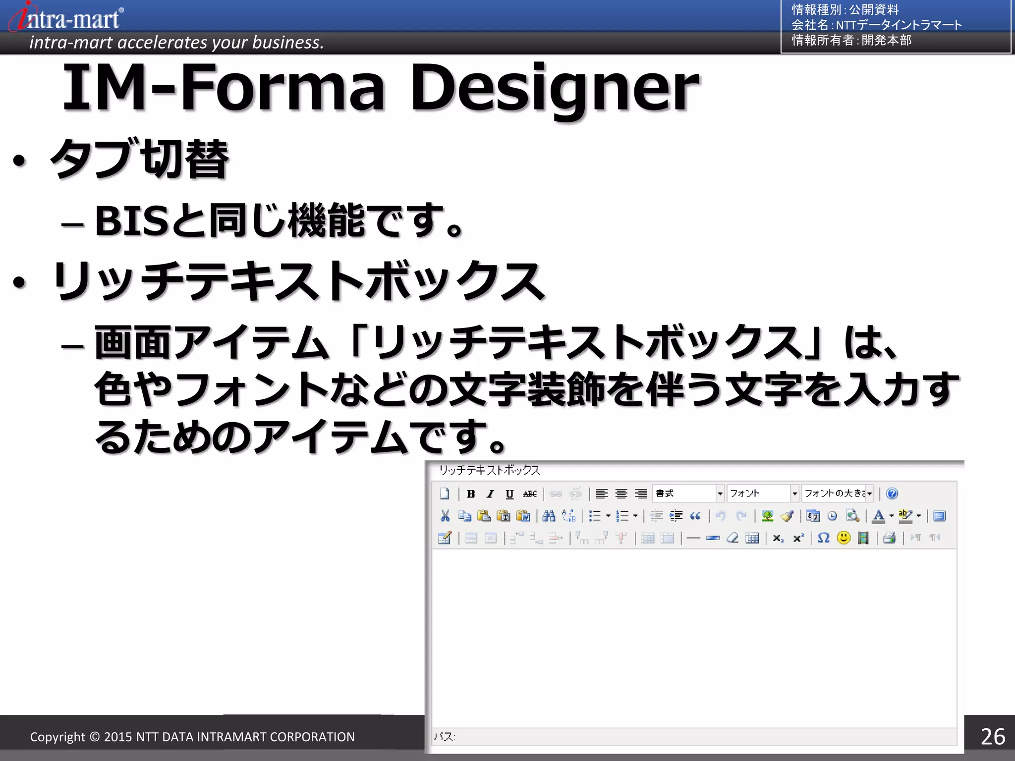The width and height of the screenshot is (1015, 761).
Task: Align text center in the toolbar
Action: pos(621,493)
